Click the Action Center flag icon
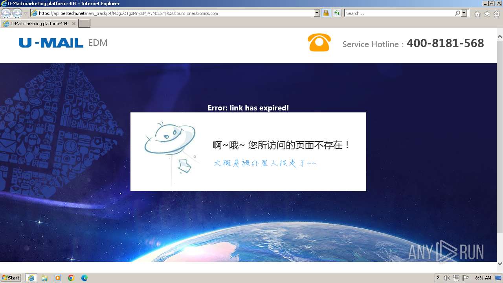This screenshot has width=503, height=283. [x=466, y=278]
